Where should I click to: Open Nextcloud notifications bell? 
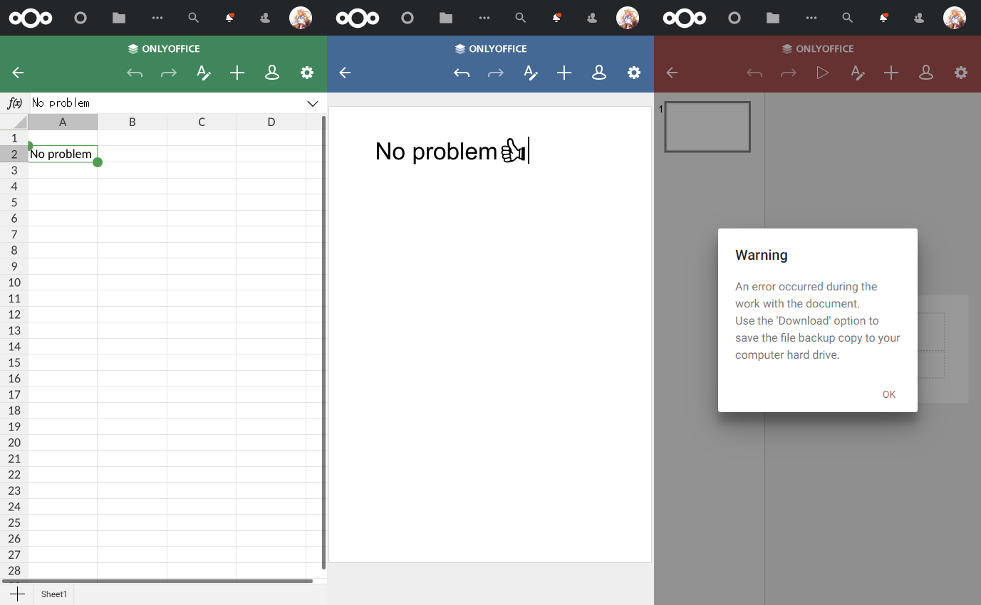point(229,18)
